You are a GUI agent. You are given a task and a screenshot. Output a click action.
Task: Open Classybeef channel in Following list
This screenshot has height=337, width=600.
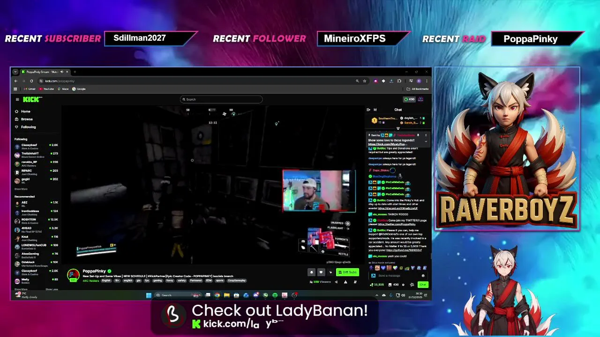(x=36, y=146)
